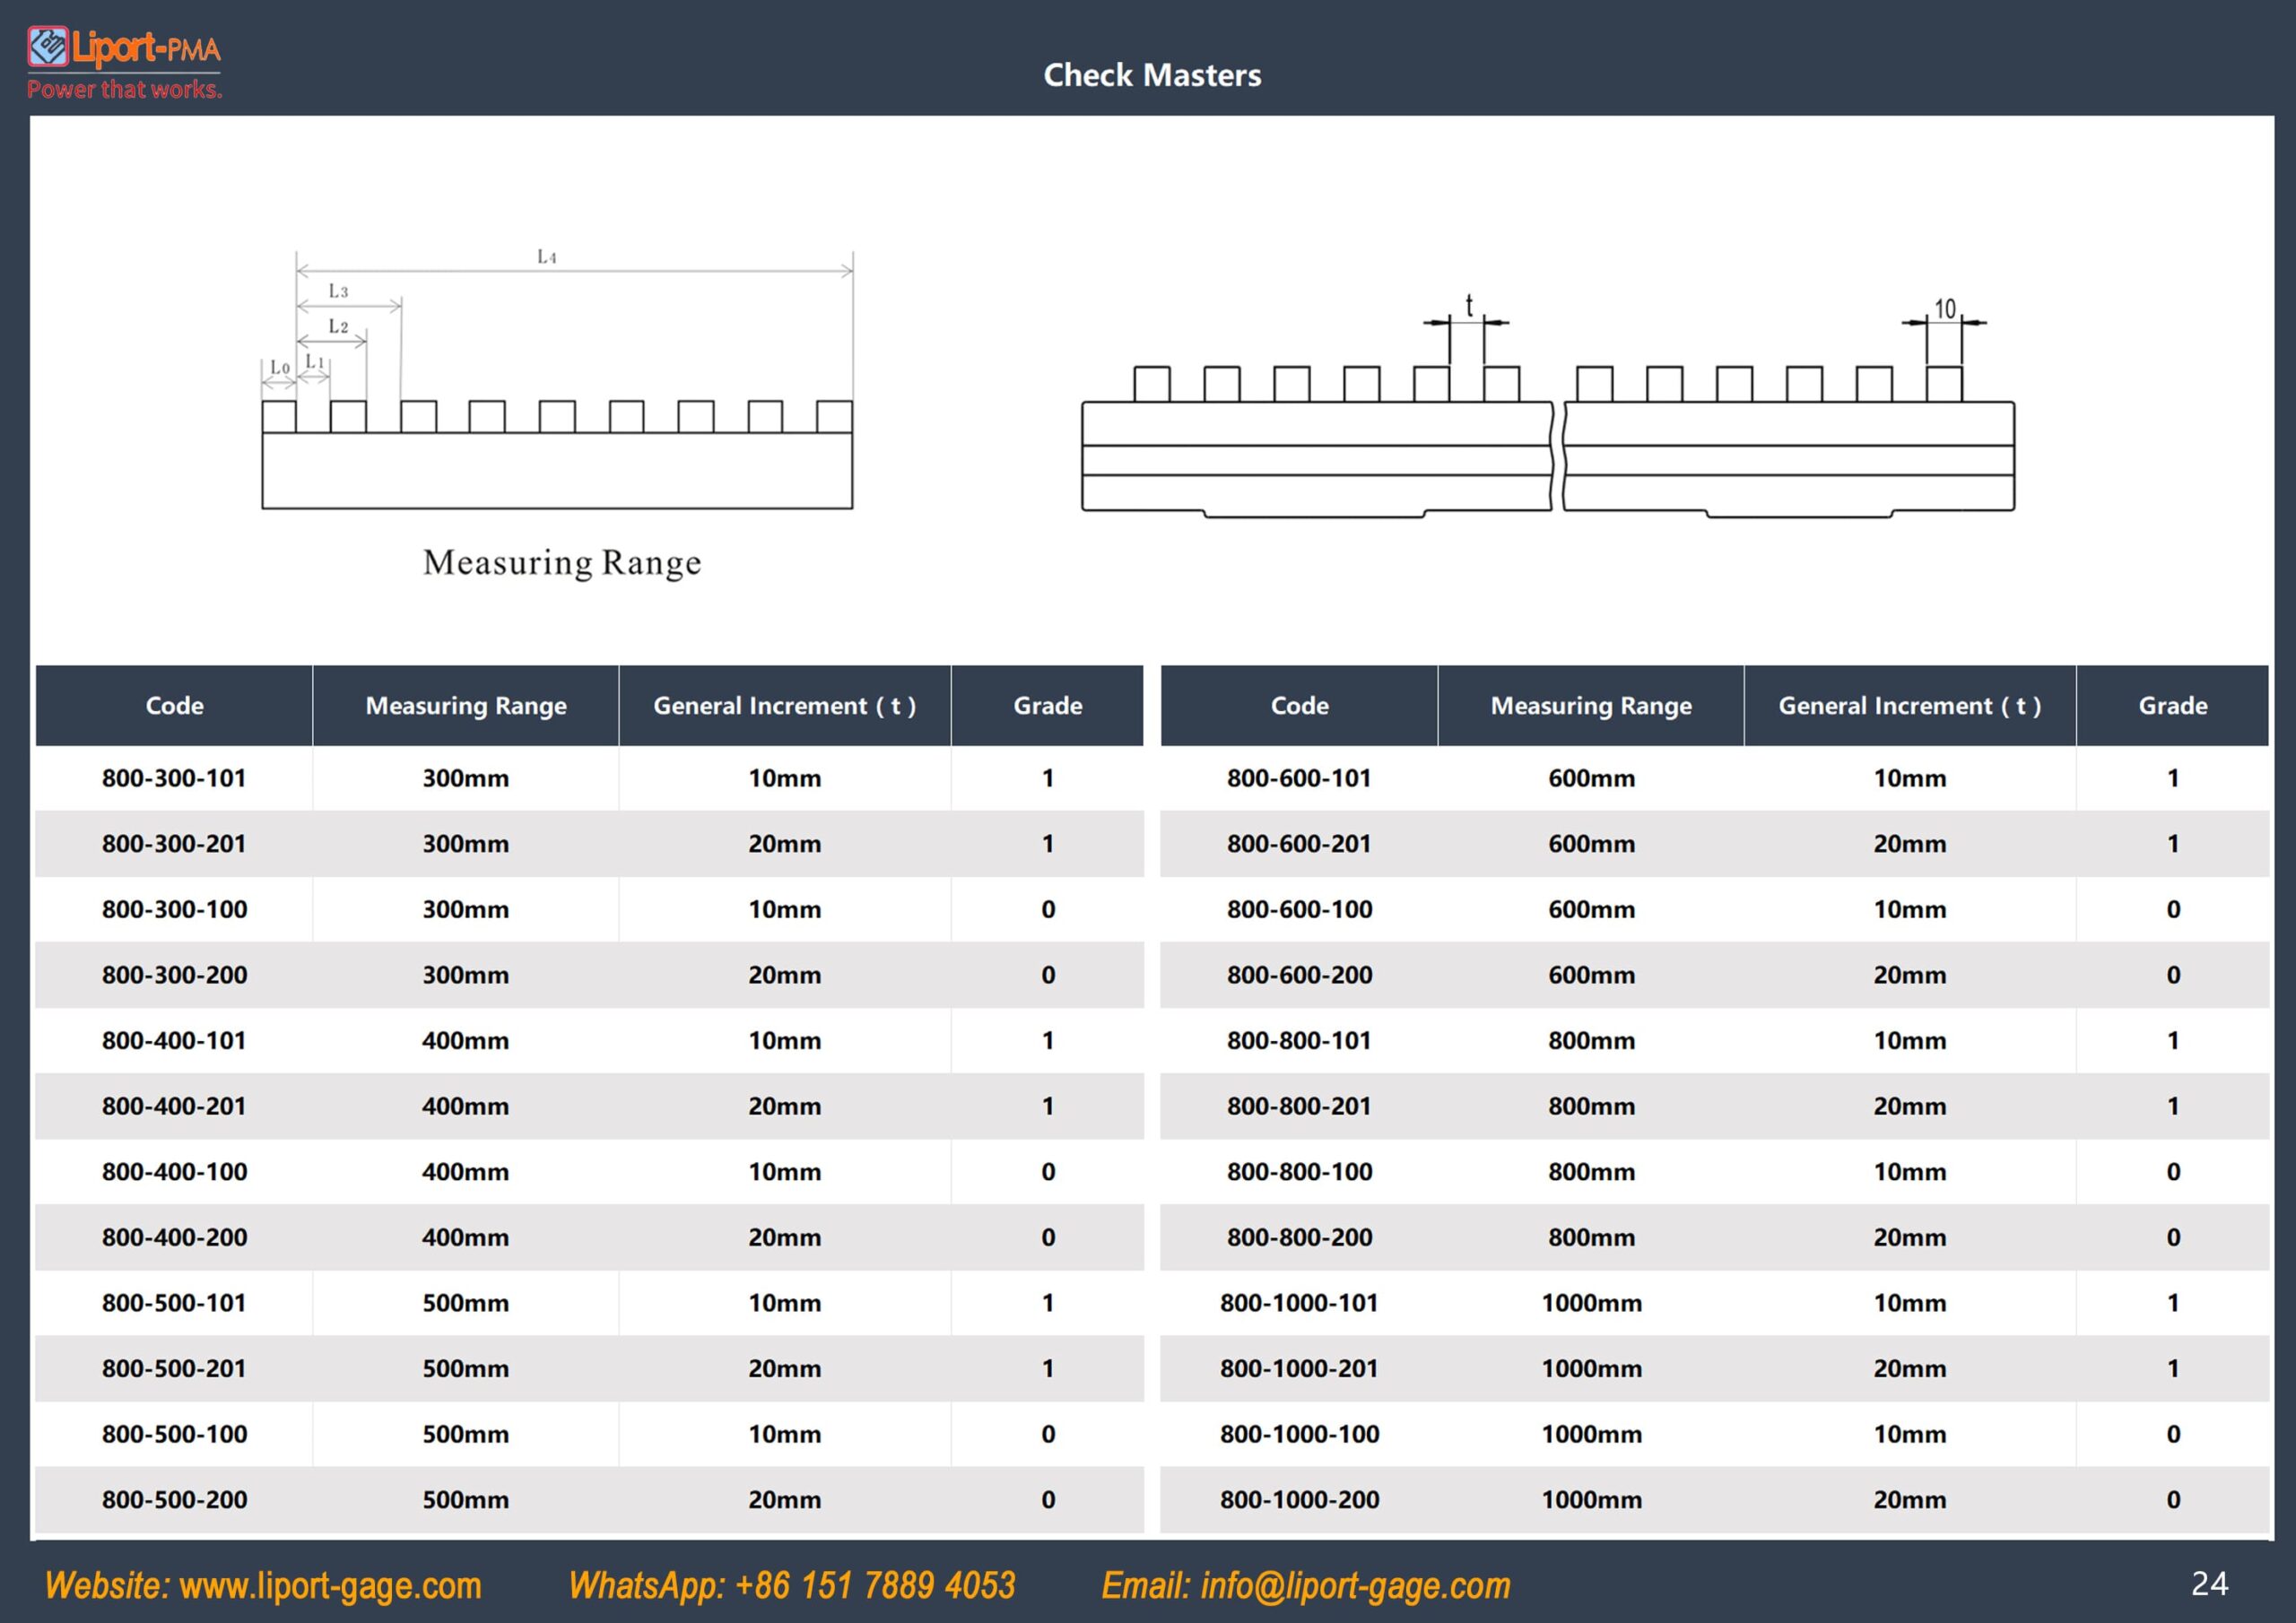
Task: Click the left table Code column header
Action: point(174,706)
